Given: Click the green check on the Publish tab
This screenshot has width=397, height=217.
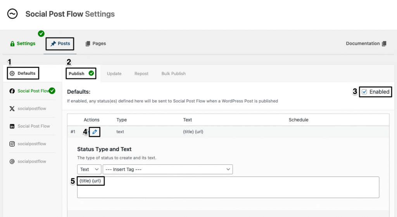Looking at the screenshot, I should pyautogui.click(x=91, y=73).
